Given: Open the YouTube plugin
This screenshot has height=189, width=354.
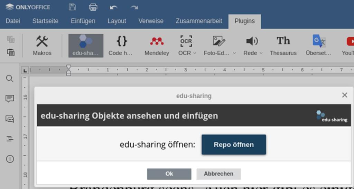Looking at the screenshot, I should [348, 46].
